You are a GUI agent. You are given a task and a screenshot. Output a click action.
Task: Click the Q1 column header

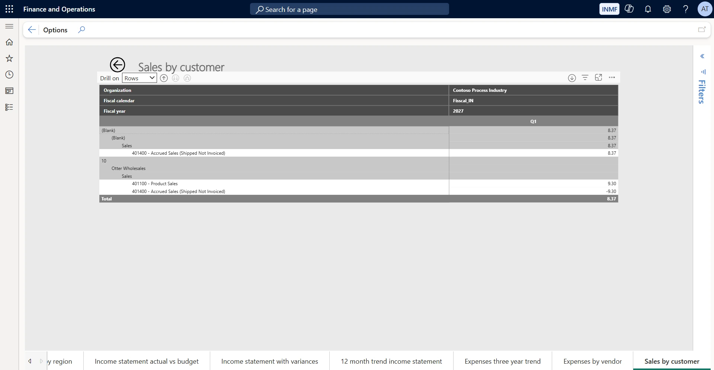tap(533, 122)
